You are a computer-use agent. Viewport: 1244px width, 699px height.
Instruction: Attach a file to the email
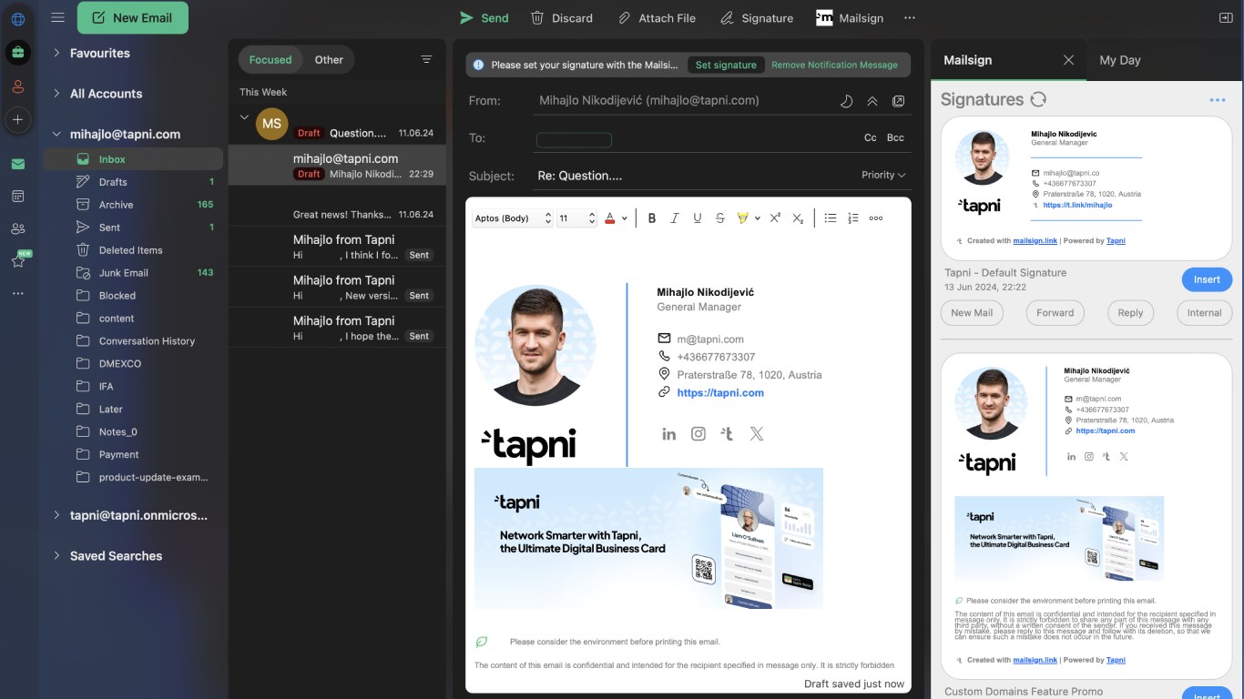coord(657,18)
